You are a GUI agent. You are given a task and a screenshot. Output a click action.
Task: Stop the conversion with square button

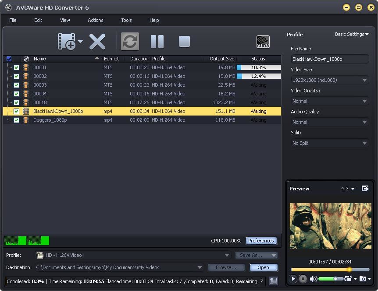185,42
